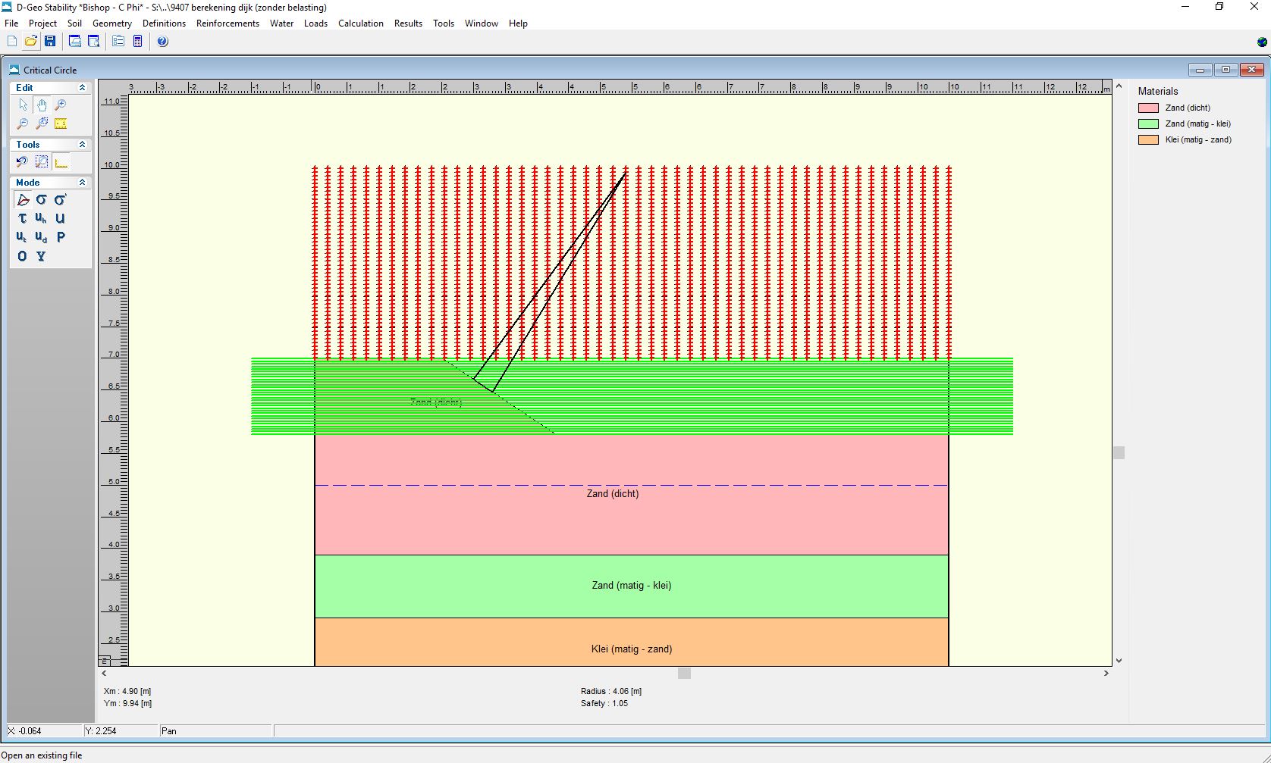Viewport: 1271px width, 763px height.
Task: Collapse the Edit panel
Action: click(82, 88)
